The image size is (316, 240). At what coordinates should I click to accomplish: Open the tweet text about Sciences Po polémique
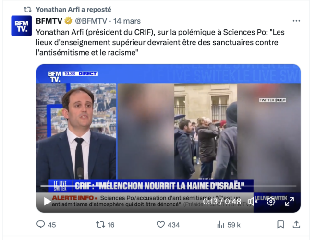tap(160, 42)
